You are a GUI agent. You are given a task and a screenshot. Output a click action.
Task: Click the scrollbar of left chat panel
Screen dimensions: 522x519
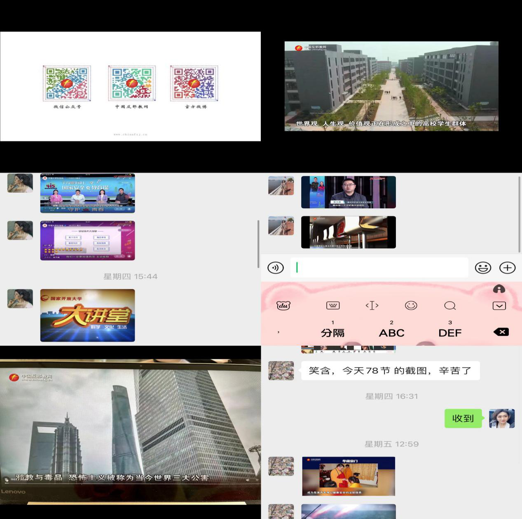[258, 244]
